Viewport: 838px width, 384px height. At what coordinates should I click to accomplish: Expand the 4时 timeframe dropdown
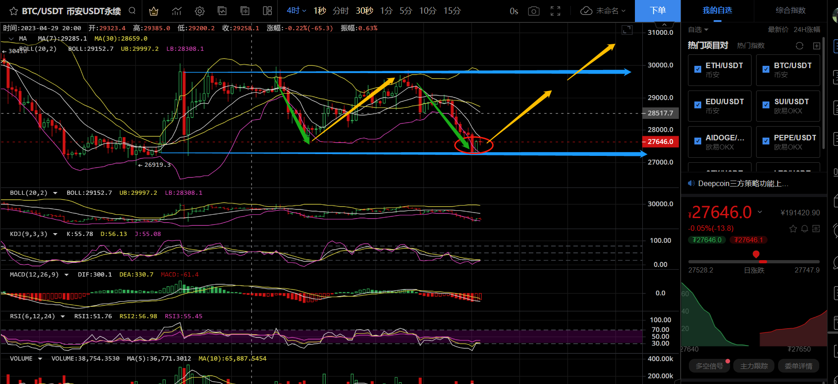(x=296, y=11)
